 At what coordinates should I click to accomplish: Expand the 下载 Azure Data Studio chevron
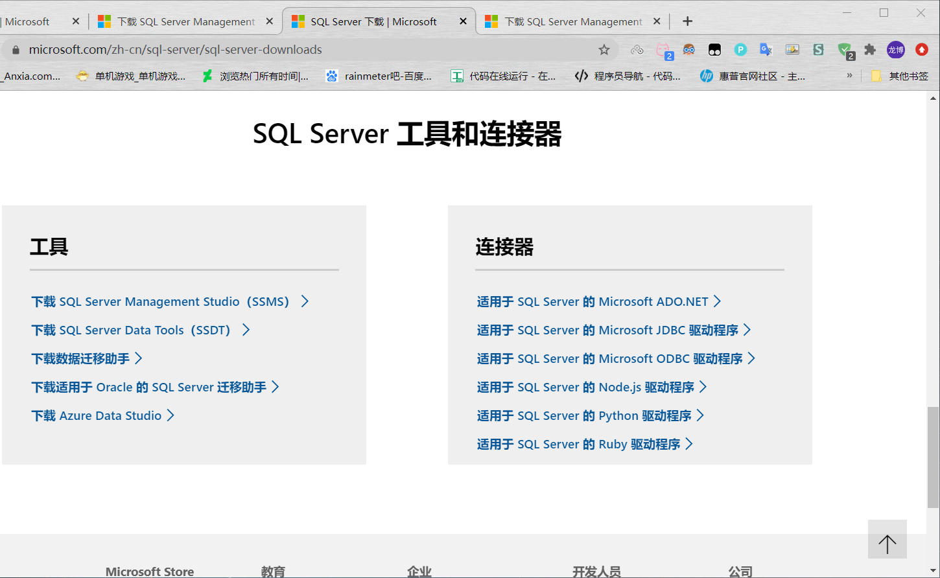[x=171, y=415]
